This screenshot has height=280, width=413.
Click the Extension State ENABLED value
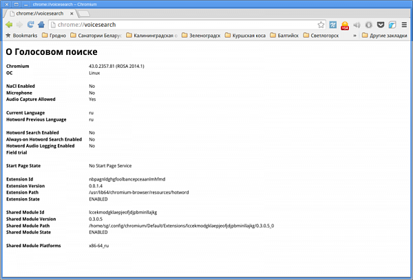pos(98,199)
